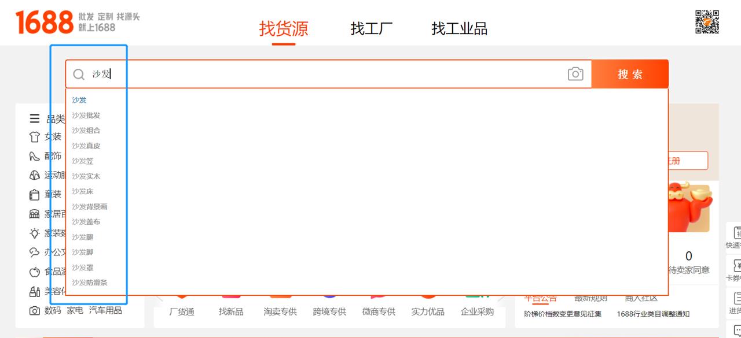Image resolution: width=741 pixels, height=338 pixels.
Task: Choose 沙发真皮 suggestion in dropdown list
Action: (x=85, y=146)
